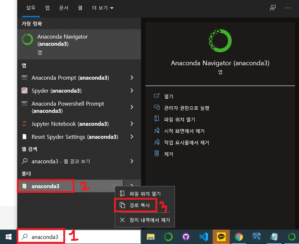Viewport: 299px width, 244px height.
Task: Click the last Anaconda icon at the taskbar edge
Action: click(291, 237)
